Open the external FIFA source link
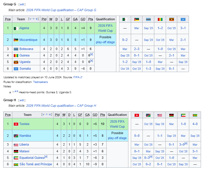The image size is (206, 170). [78, 77]
